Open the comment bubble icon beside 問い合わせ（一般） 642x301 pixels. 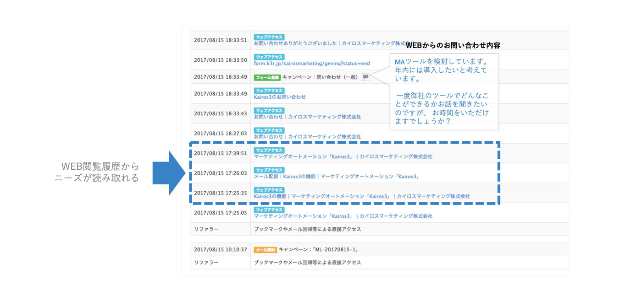click(365, 77)
